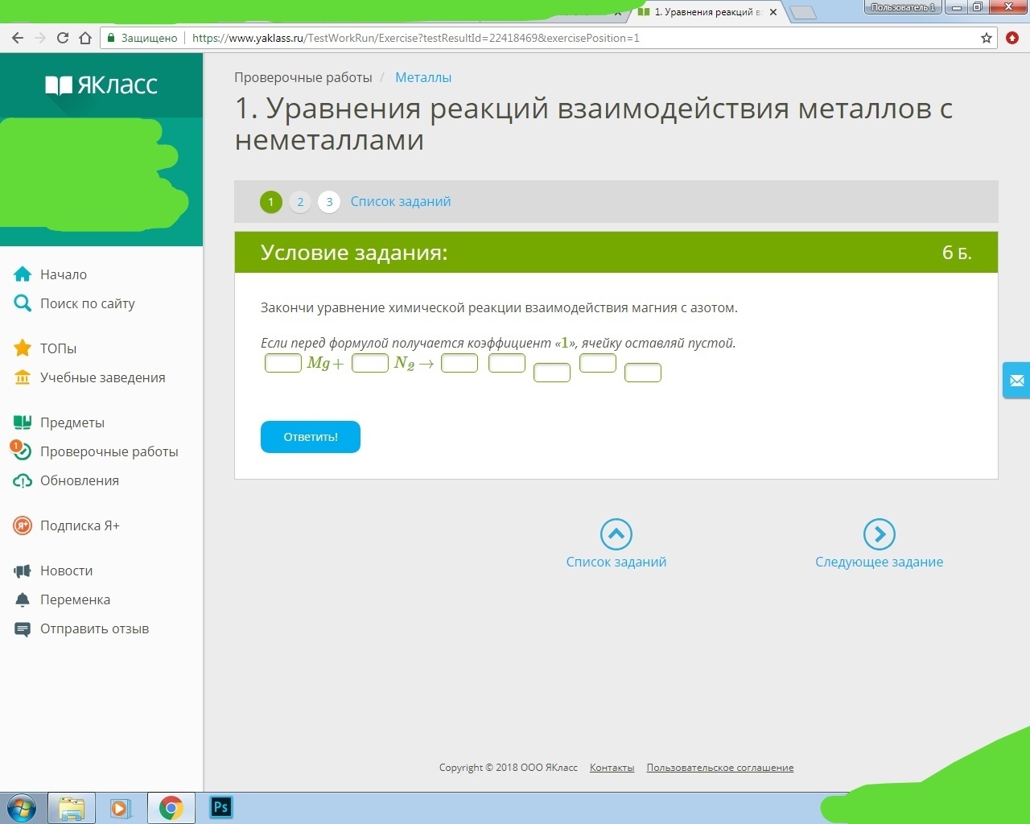Open Обновления in the sidebar
The image size is (1030, 824).
coord(80,480)
